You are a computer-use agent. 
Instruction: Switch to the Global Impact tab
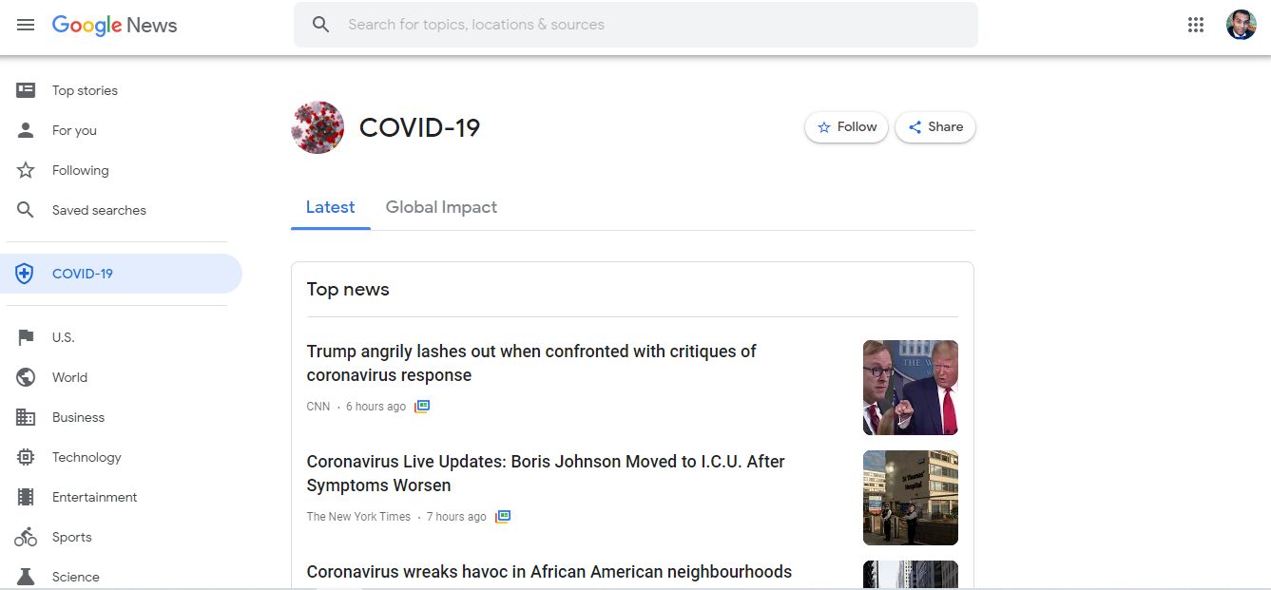(441, 207)
